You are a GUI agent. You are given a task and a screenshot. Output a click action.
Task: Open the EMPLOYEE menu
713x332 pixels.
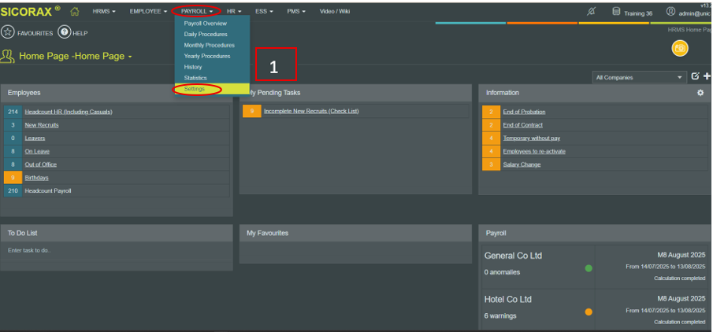(x=148, y=12)
